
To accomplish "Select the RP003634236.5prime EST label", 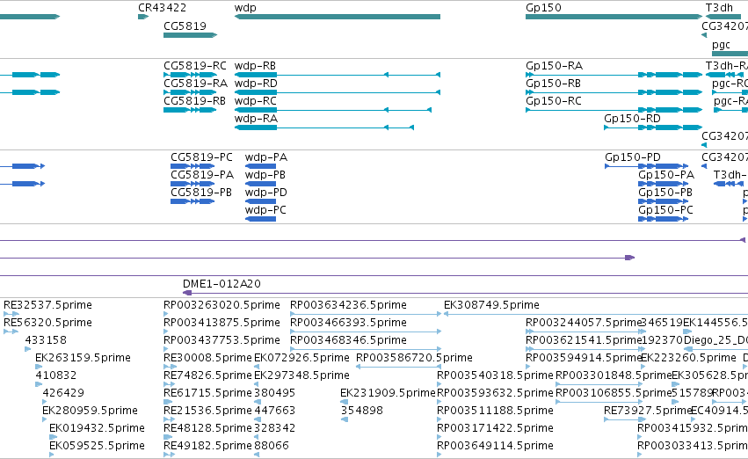I will click(x=348, y=305).
